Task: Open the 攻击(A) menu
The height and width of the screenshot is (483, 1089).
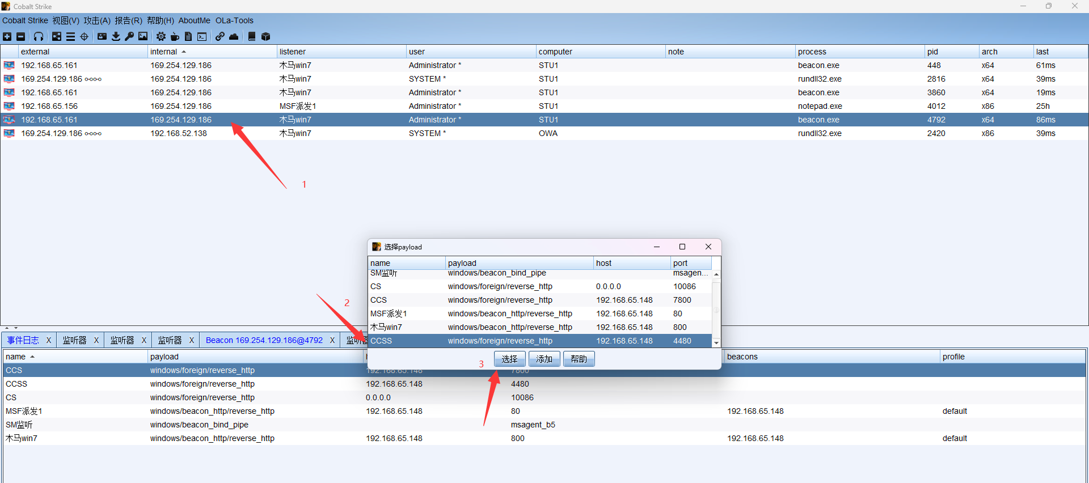Action: pos(97,20)
